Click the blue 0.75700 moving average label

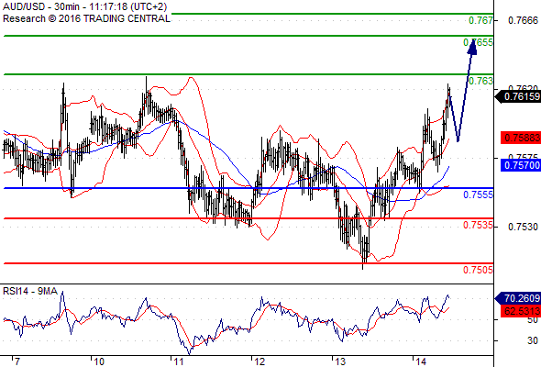tap(521, 165)
